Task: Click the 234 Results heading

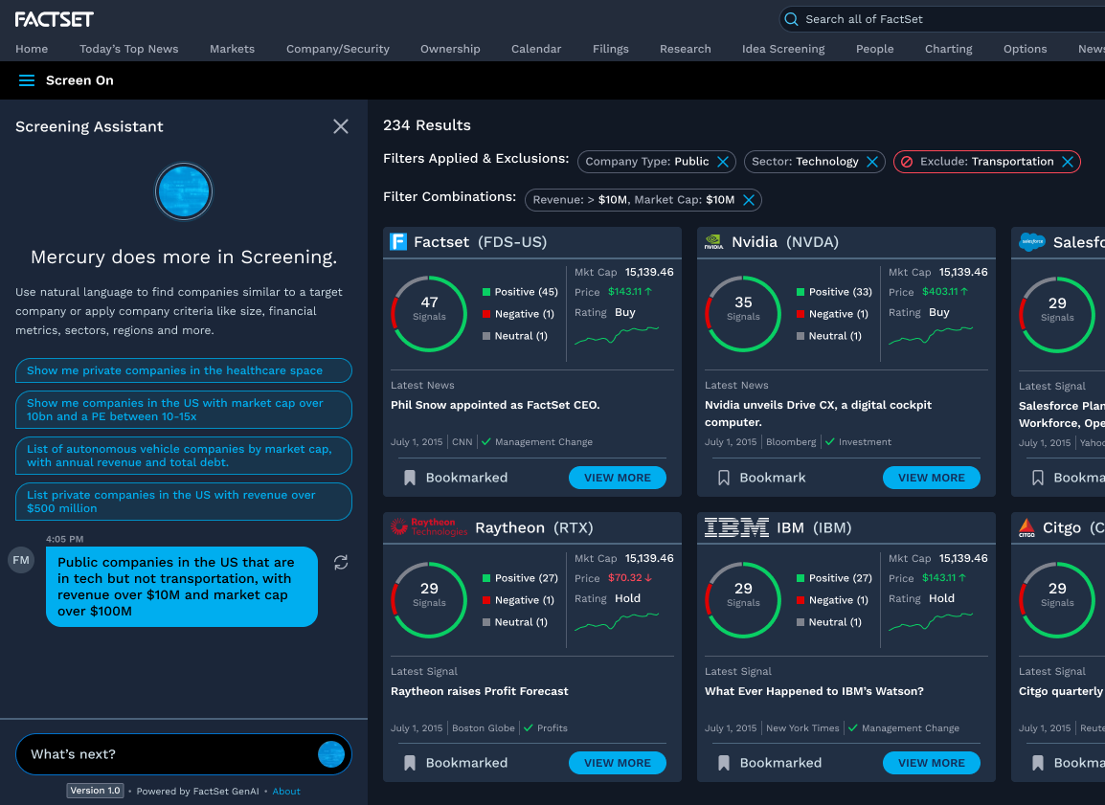Action: [426, 125]
